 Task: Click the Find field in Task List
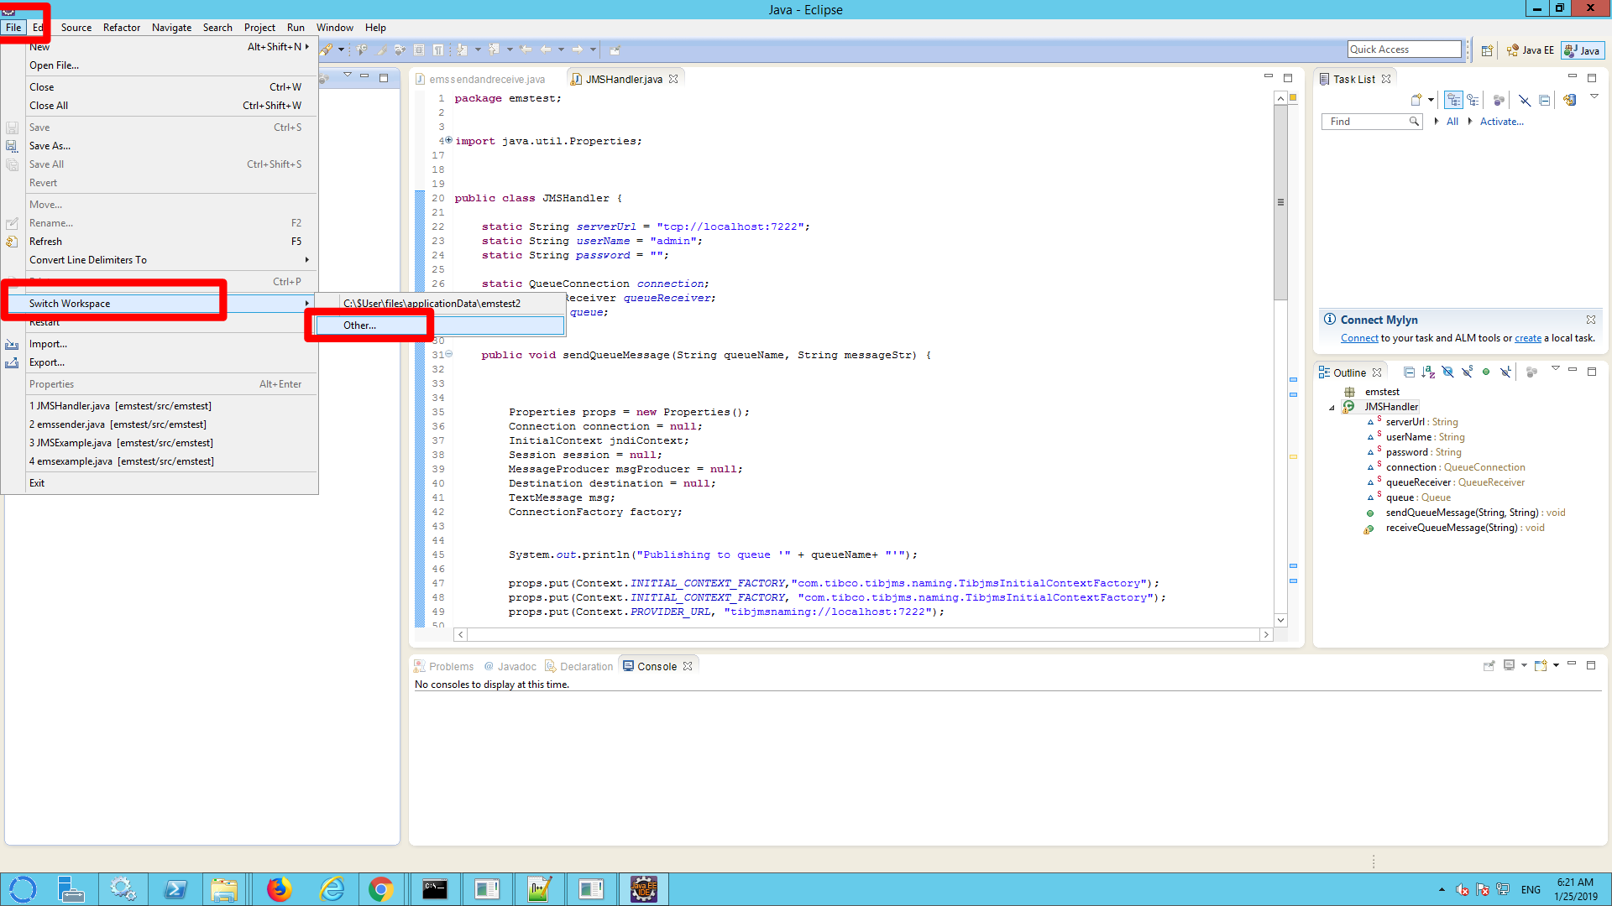(1371, 122)
